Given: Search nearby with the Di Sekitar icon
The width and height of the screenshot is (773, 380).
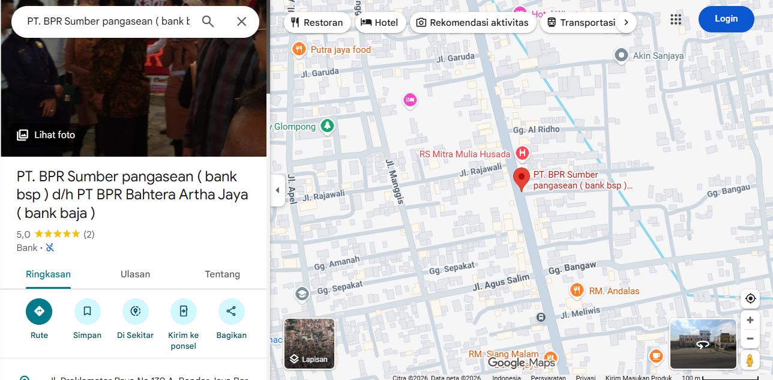Looking at the screenshot, I should point(135,312).
